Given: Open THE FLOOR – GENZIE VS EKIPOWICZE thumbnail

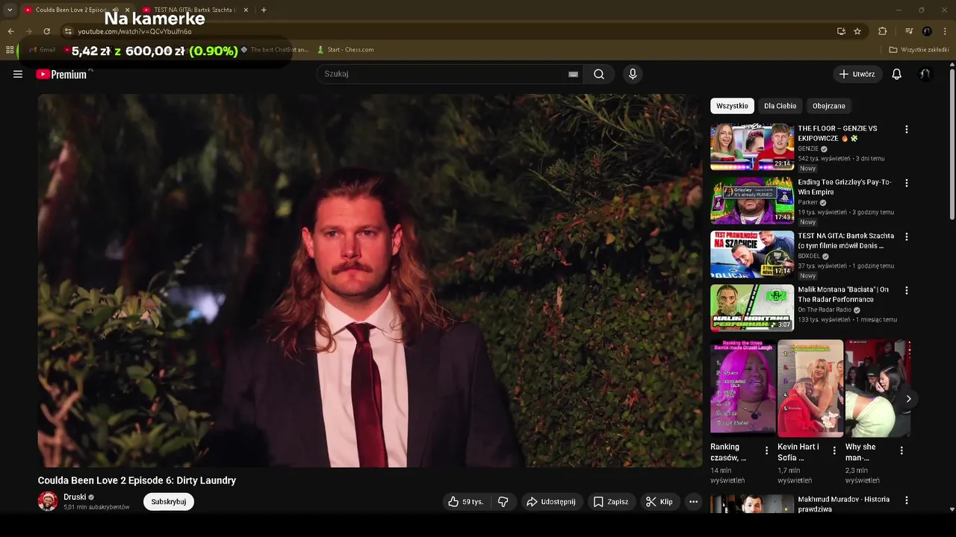Looking at the screenshot, I should pyautogui.click(x=752, y=147).
